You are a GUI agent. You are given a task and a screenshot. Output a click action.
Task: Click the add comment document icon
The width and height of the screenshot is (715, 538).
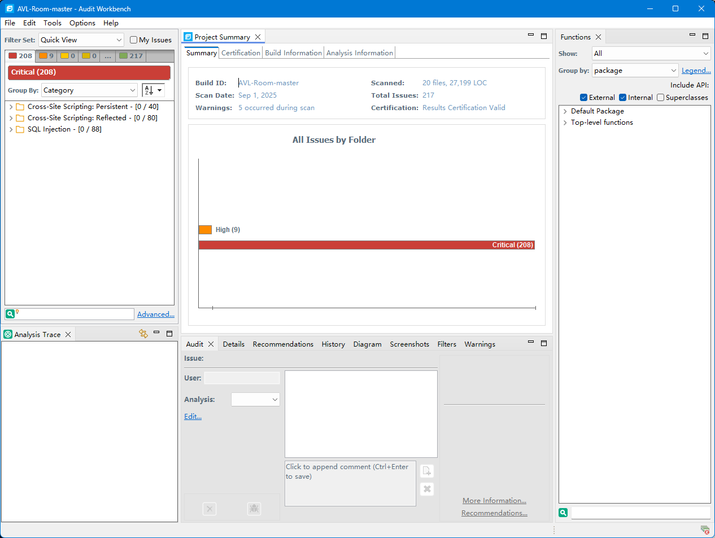coord(427,471)
